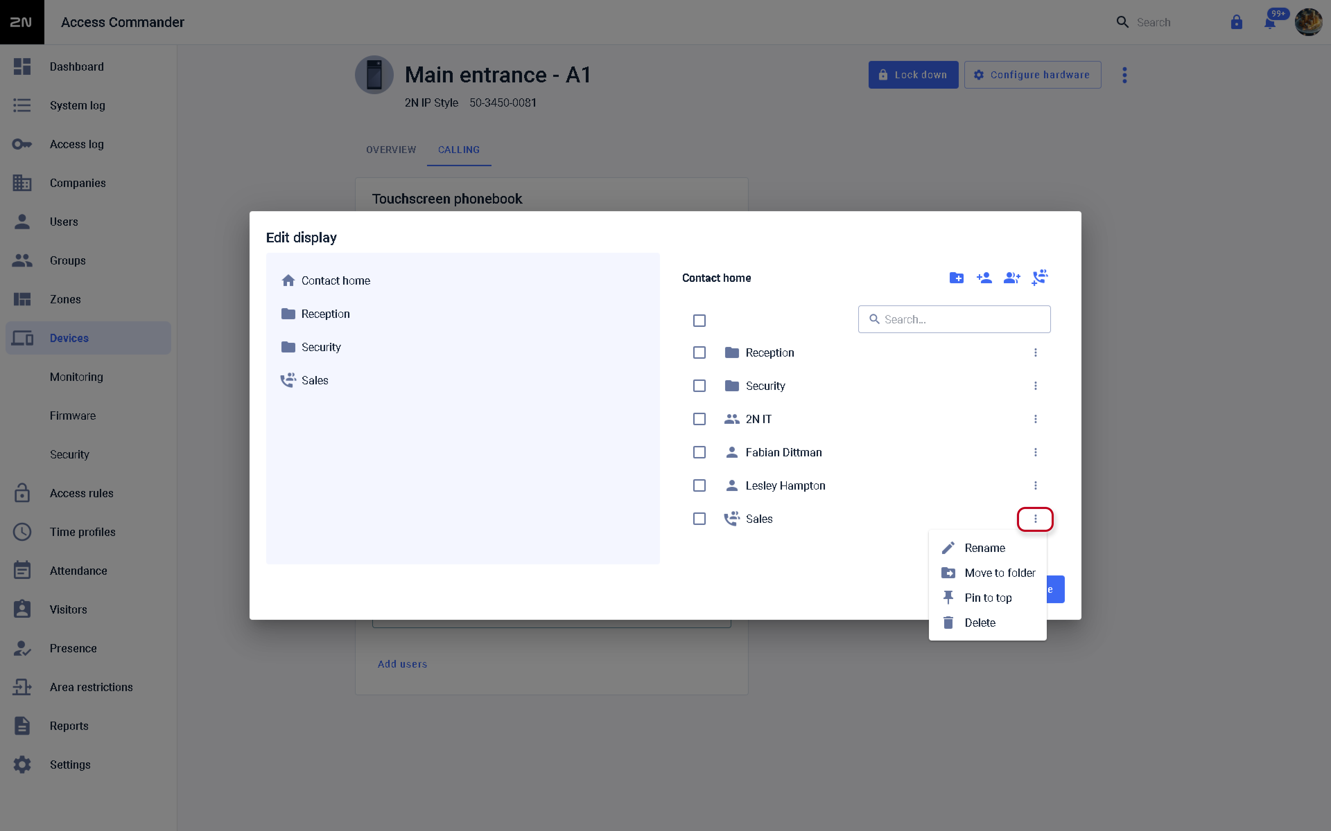
Task: Toggle the select-all checkbox in Contact home
Action: pos(699,320)
